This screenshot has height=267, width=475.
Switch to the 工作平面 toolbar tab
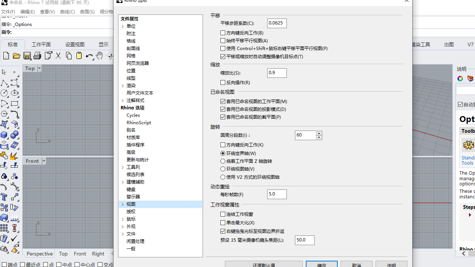[41, 44]
